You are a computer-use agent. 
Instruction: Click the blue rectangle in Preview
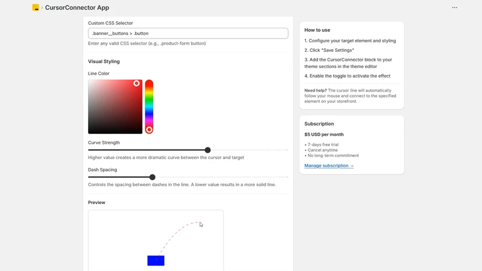pyautogui.click(x=156, y=261)
